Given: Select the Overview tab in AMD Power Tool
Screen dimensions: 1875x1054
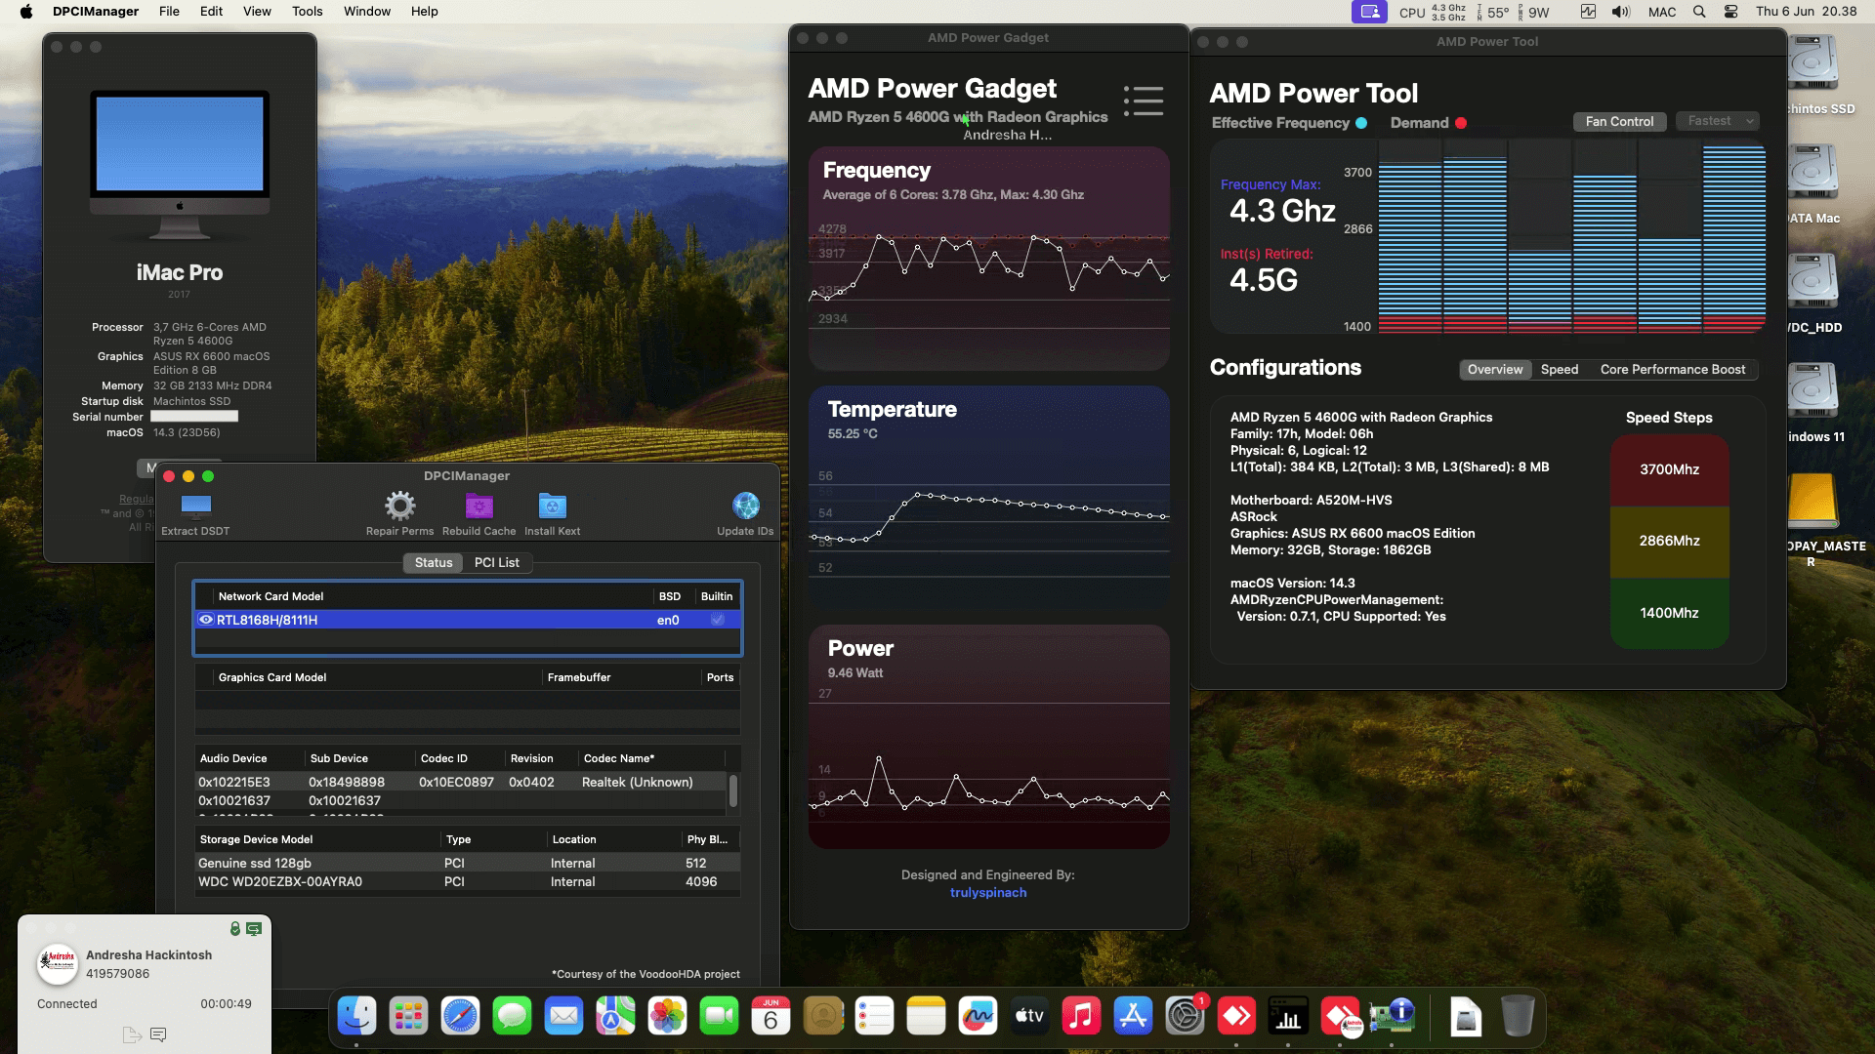Looking at the screenshot, I should tap(1495, 369).
